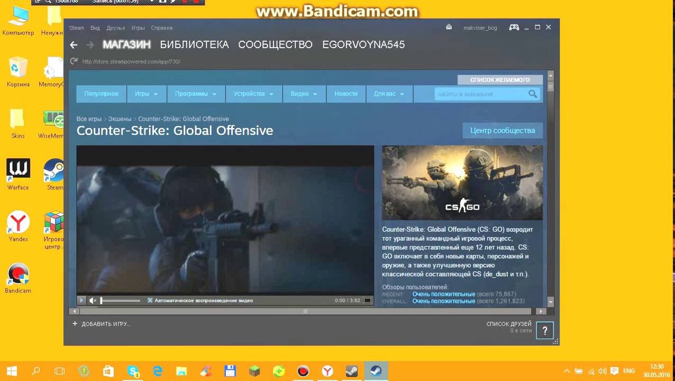This screenshot has height=381, width=675.
Task: Open СПИСОК ДРУЗЕЙ friends list
Action: pyautogui.click(x=509, y=324)
